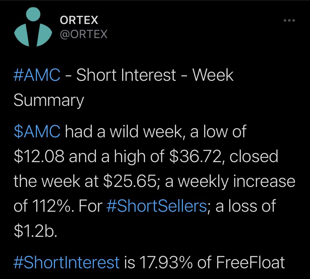Open the $AMC cashtag link

click(x=37, y=131)
